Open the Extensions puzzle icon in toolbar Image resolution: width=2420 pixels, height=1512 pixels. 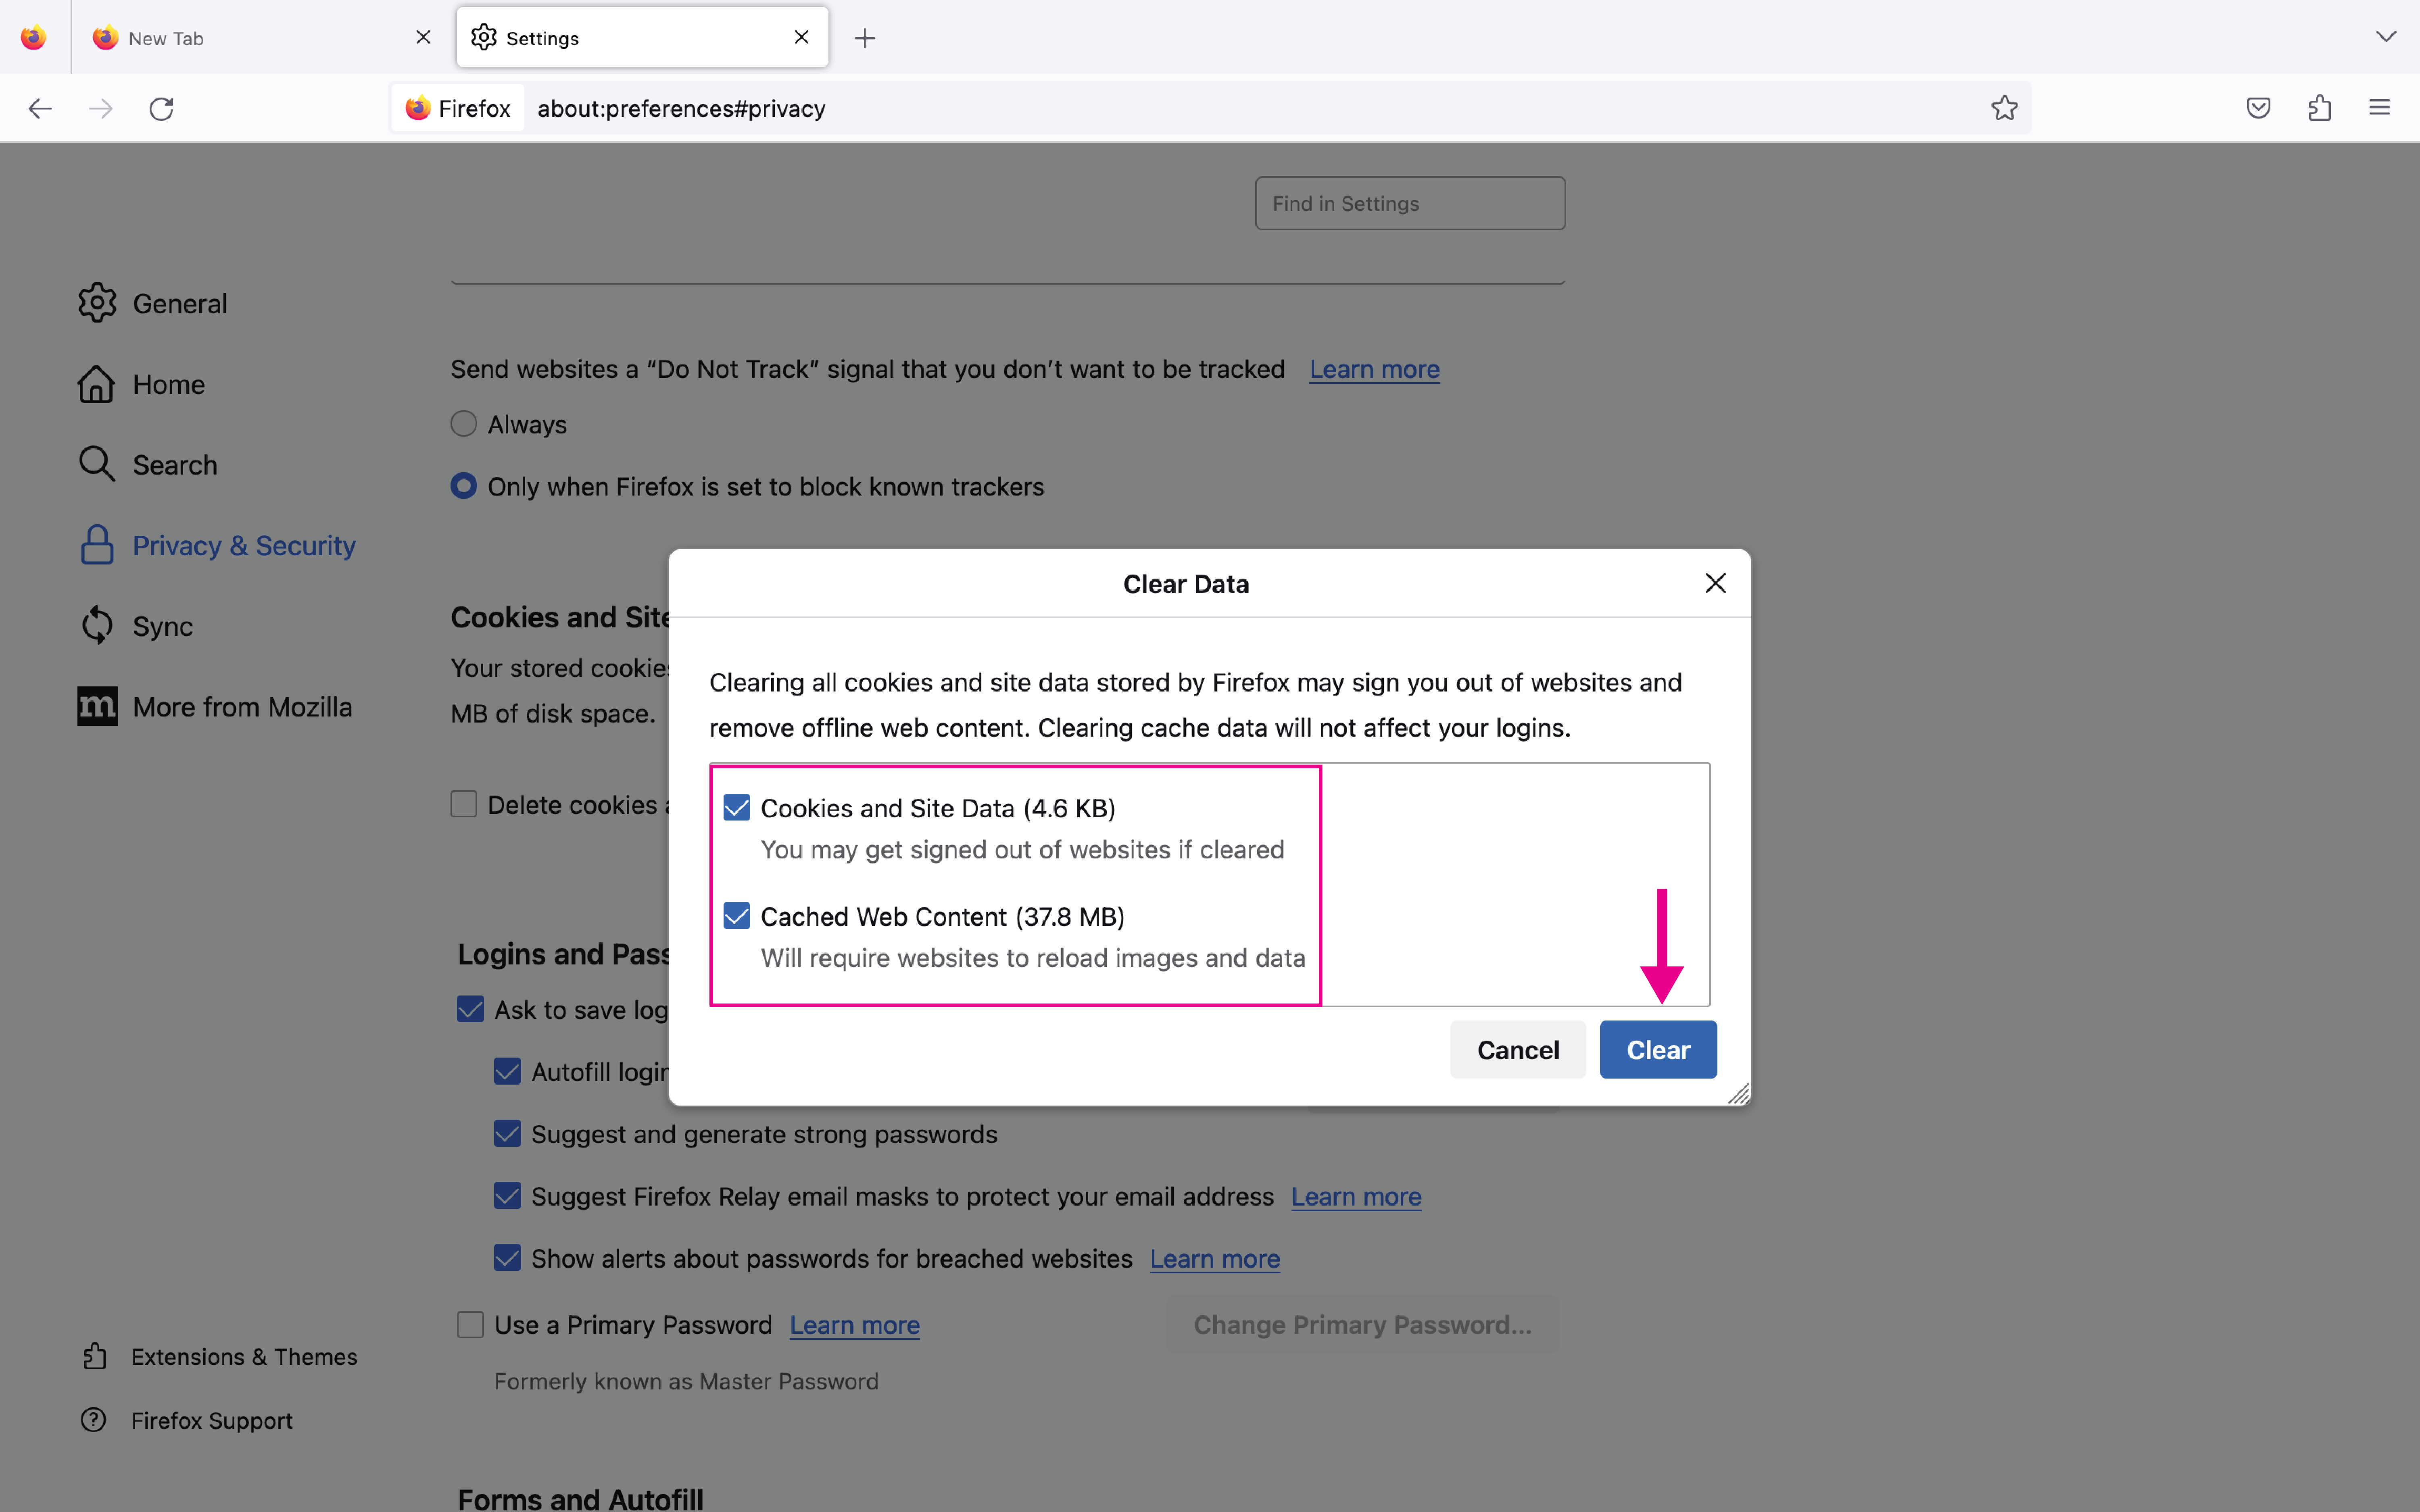tap(2319, 108)
